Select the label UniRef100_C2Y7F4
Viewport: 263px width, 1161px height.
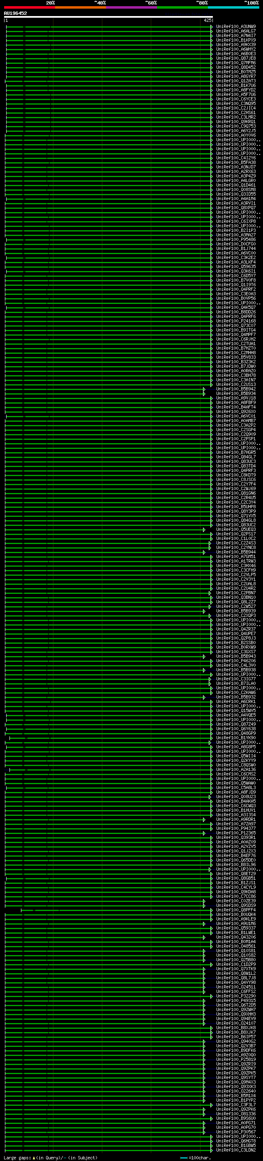tap(236, 484)
